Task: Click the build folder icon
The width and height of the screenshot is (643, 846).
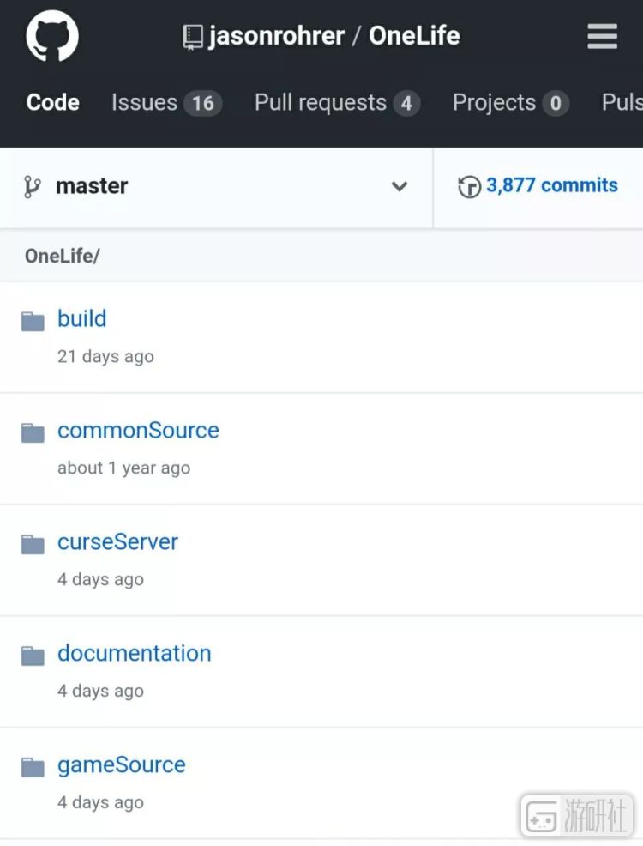Action: (x=33, y=322)
